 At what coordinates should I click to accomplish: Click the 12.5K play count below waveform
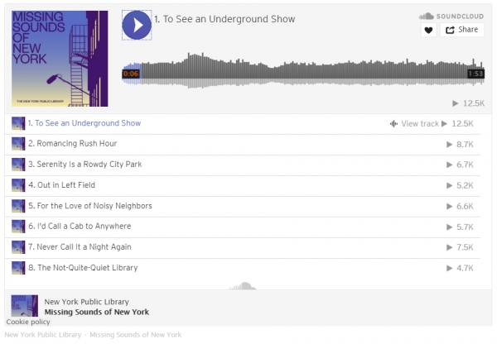click(x=474, y=103)
